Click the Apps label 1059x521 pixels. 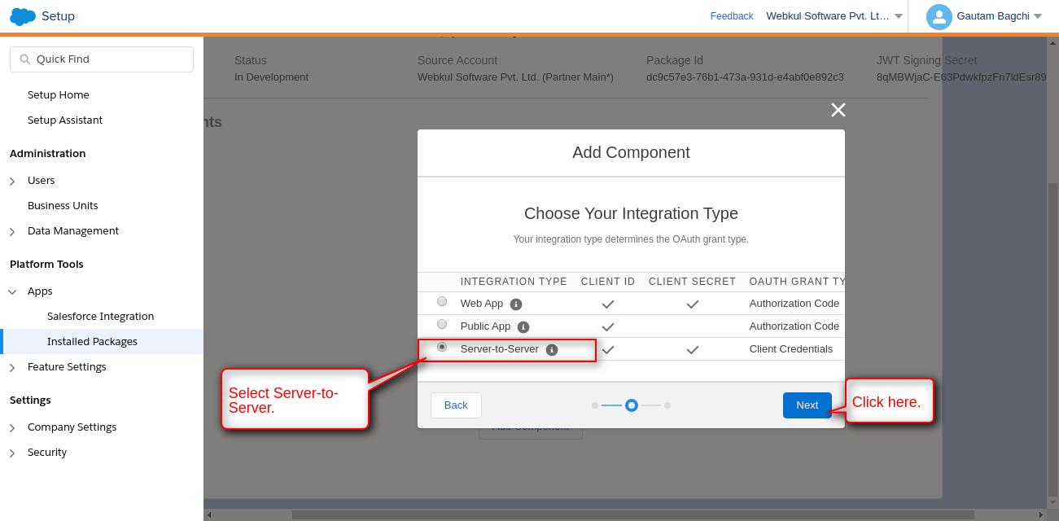pyautogui.click(x=40, y=291)
